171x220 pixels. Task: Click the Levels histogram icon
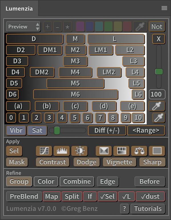(x=62, y=151)
